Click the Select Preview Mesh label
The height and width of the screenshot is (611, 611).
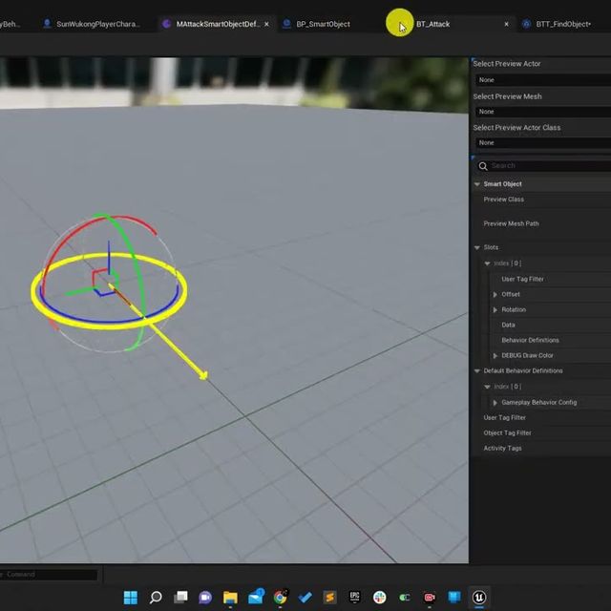pos(507,96)
